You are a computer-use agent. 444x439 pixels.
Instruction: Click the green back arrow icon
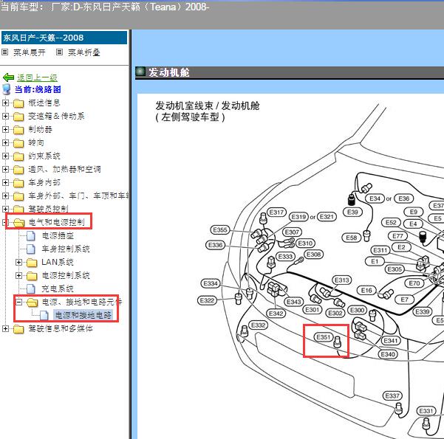8,77
